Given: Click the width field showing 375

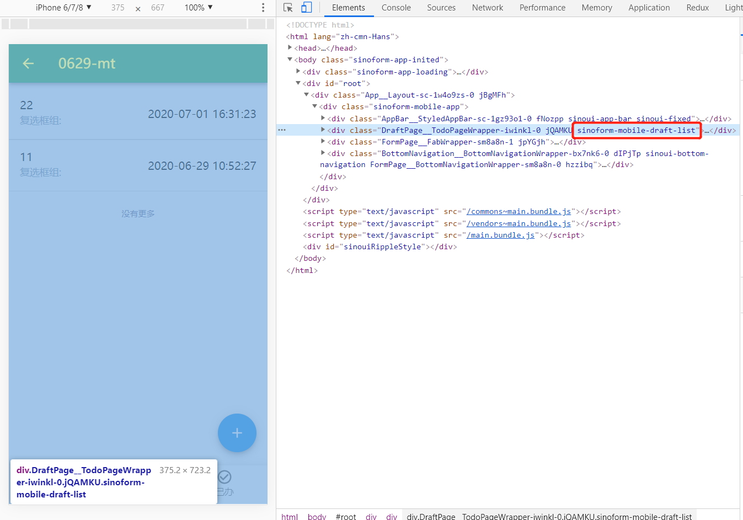Looking at the screenshot, I should point(118,8).
